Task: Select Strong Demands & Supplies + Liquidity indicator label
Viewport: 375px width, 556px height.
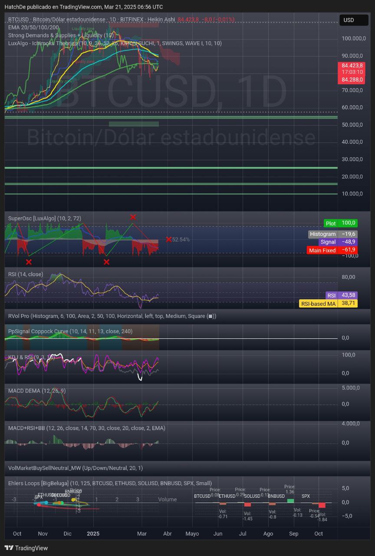Action: coord(61,35)
